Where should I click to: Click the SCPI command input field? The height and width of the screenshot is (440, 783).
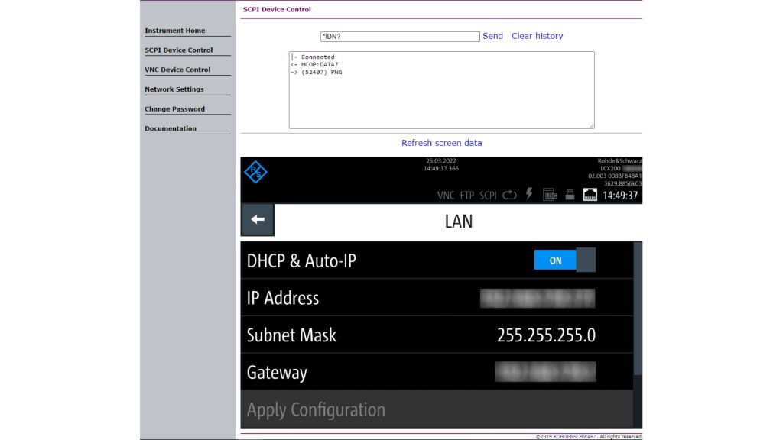click(400, 36)
